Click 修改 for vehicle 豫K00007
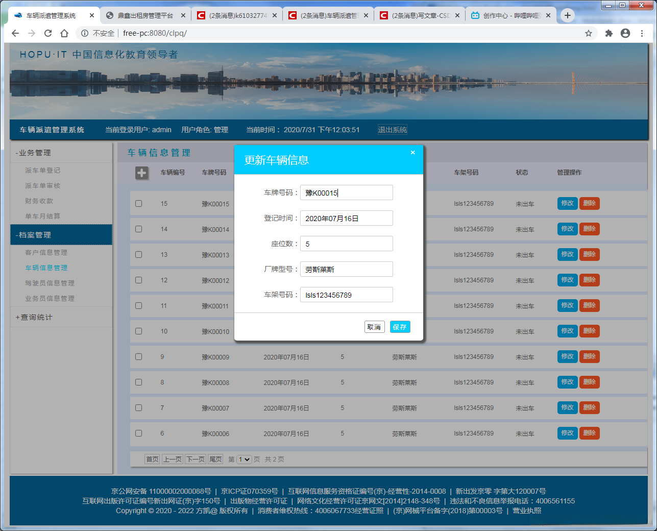Screen dimensions: 657x531 pos(567,407)
